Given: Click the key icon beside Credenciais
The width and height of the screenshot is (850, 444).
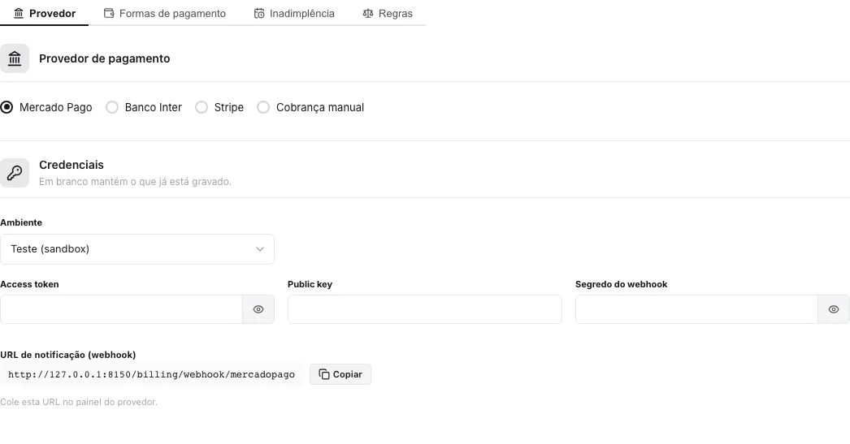Looking at the screenshot, I should tap(15, 173).
